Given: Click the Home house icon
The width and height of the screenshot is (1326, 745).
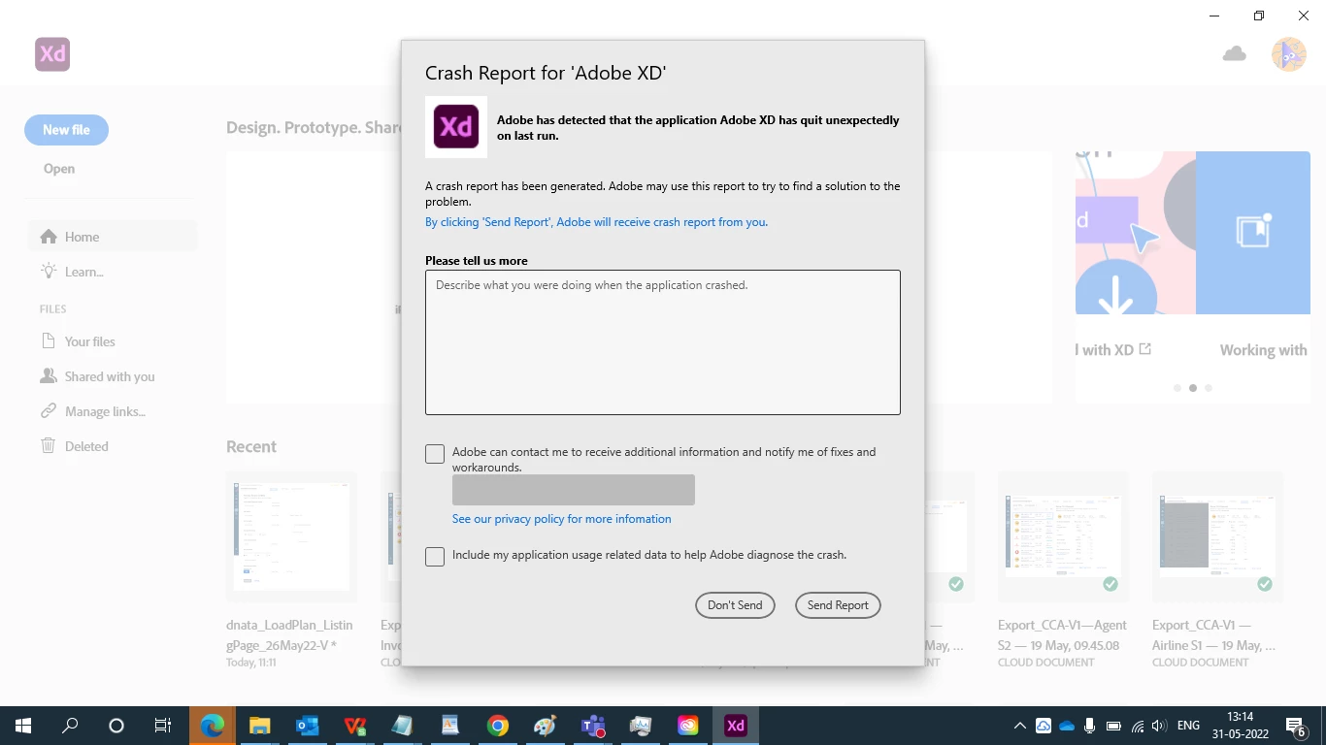Looking at the screenshot, I should (x=49, y=237).
